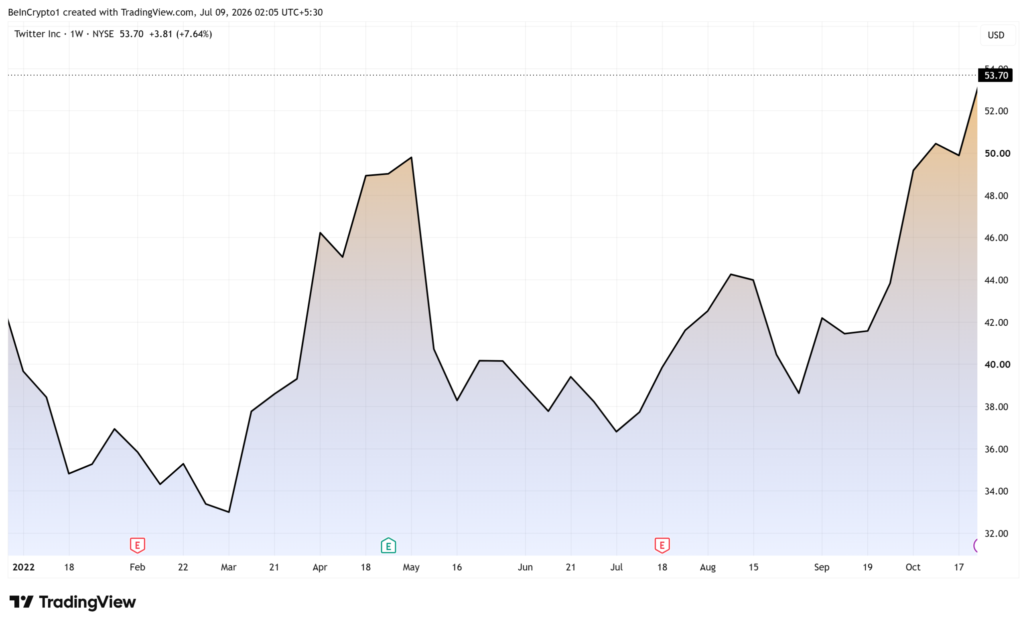Click the 2022 label on time axis

click(24, 567)
